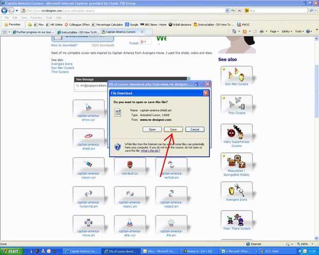
Task: Open the View menu
Action: point(24,18)
